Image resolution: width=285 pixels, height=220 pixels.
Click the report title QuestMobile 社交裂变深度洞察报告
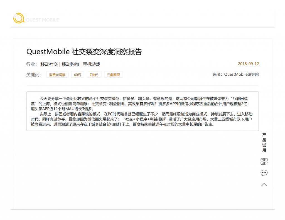(84, 52)
